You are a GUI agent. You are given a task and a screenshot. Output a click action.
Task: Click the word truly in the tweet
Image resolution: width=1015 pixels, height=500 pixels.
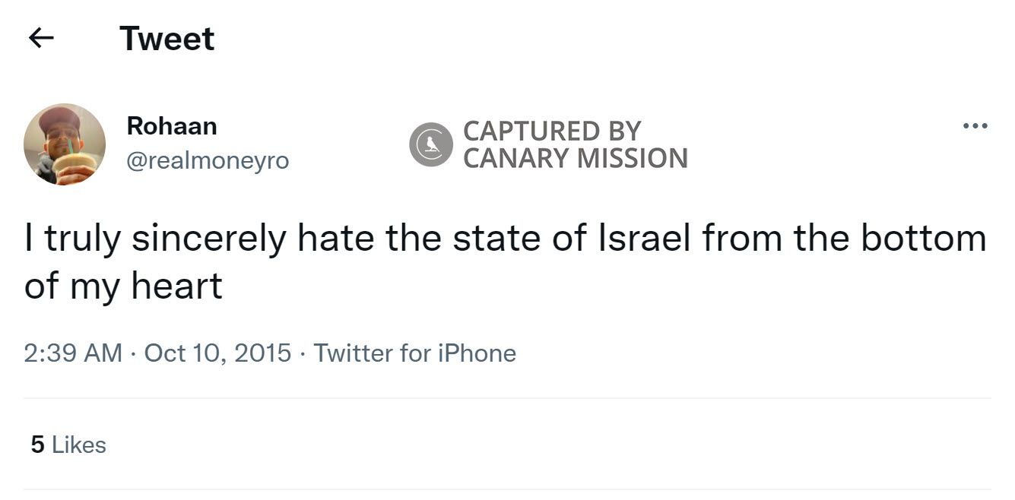pos(83,239)
